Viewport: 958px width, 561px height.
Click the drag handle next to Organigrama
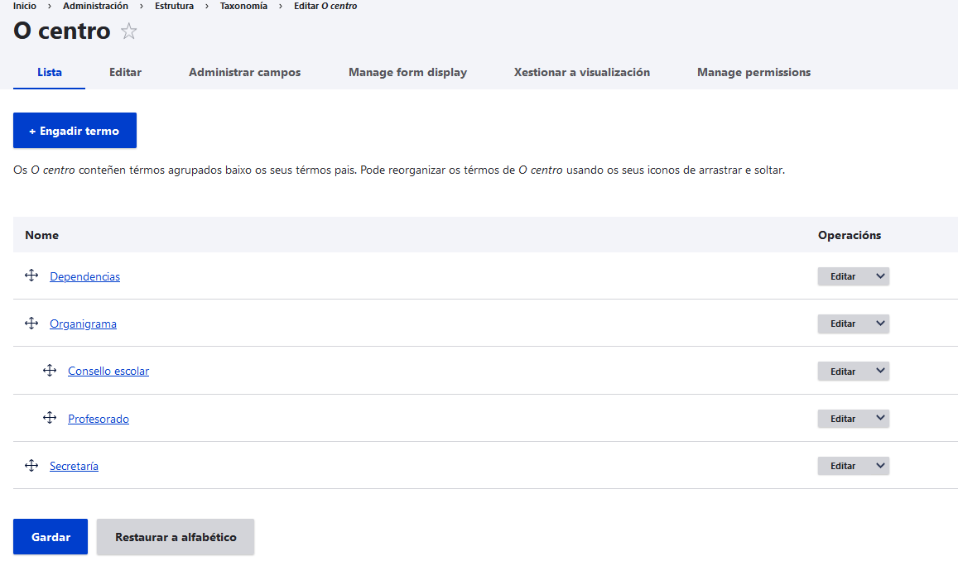[x=31, y=323]
